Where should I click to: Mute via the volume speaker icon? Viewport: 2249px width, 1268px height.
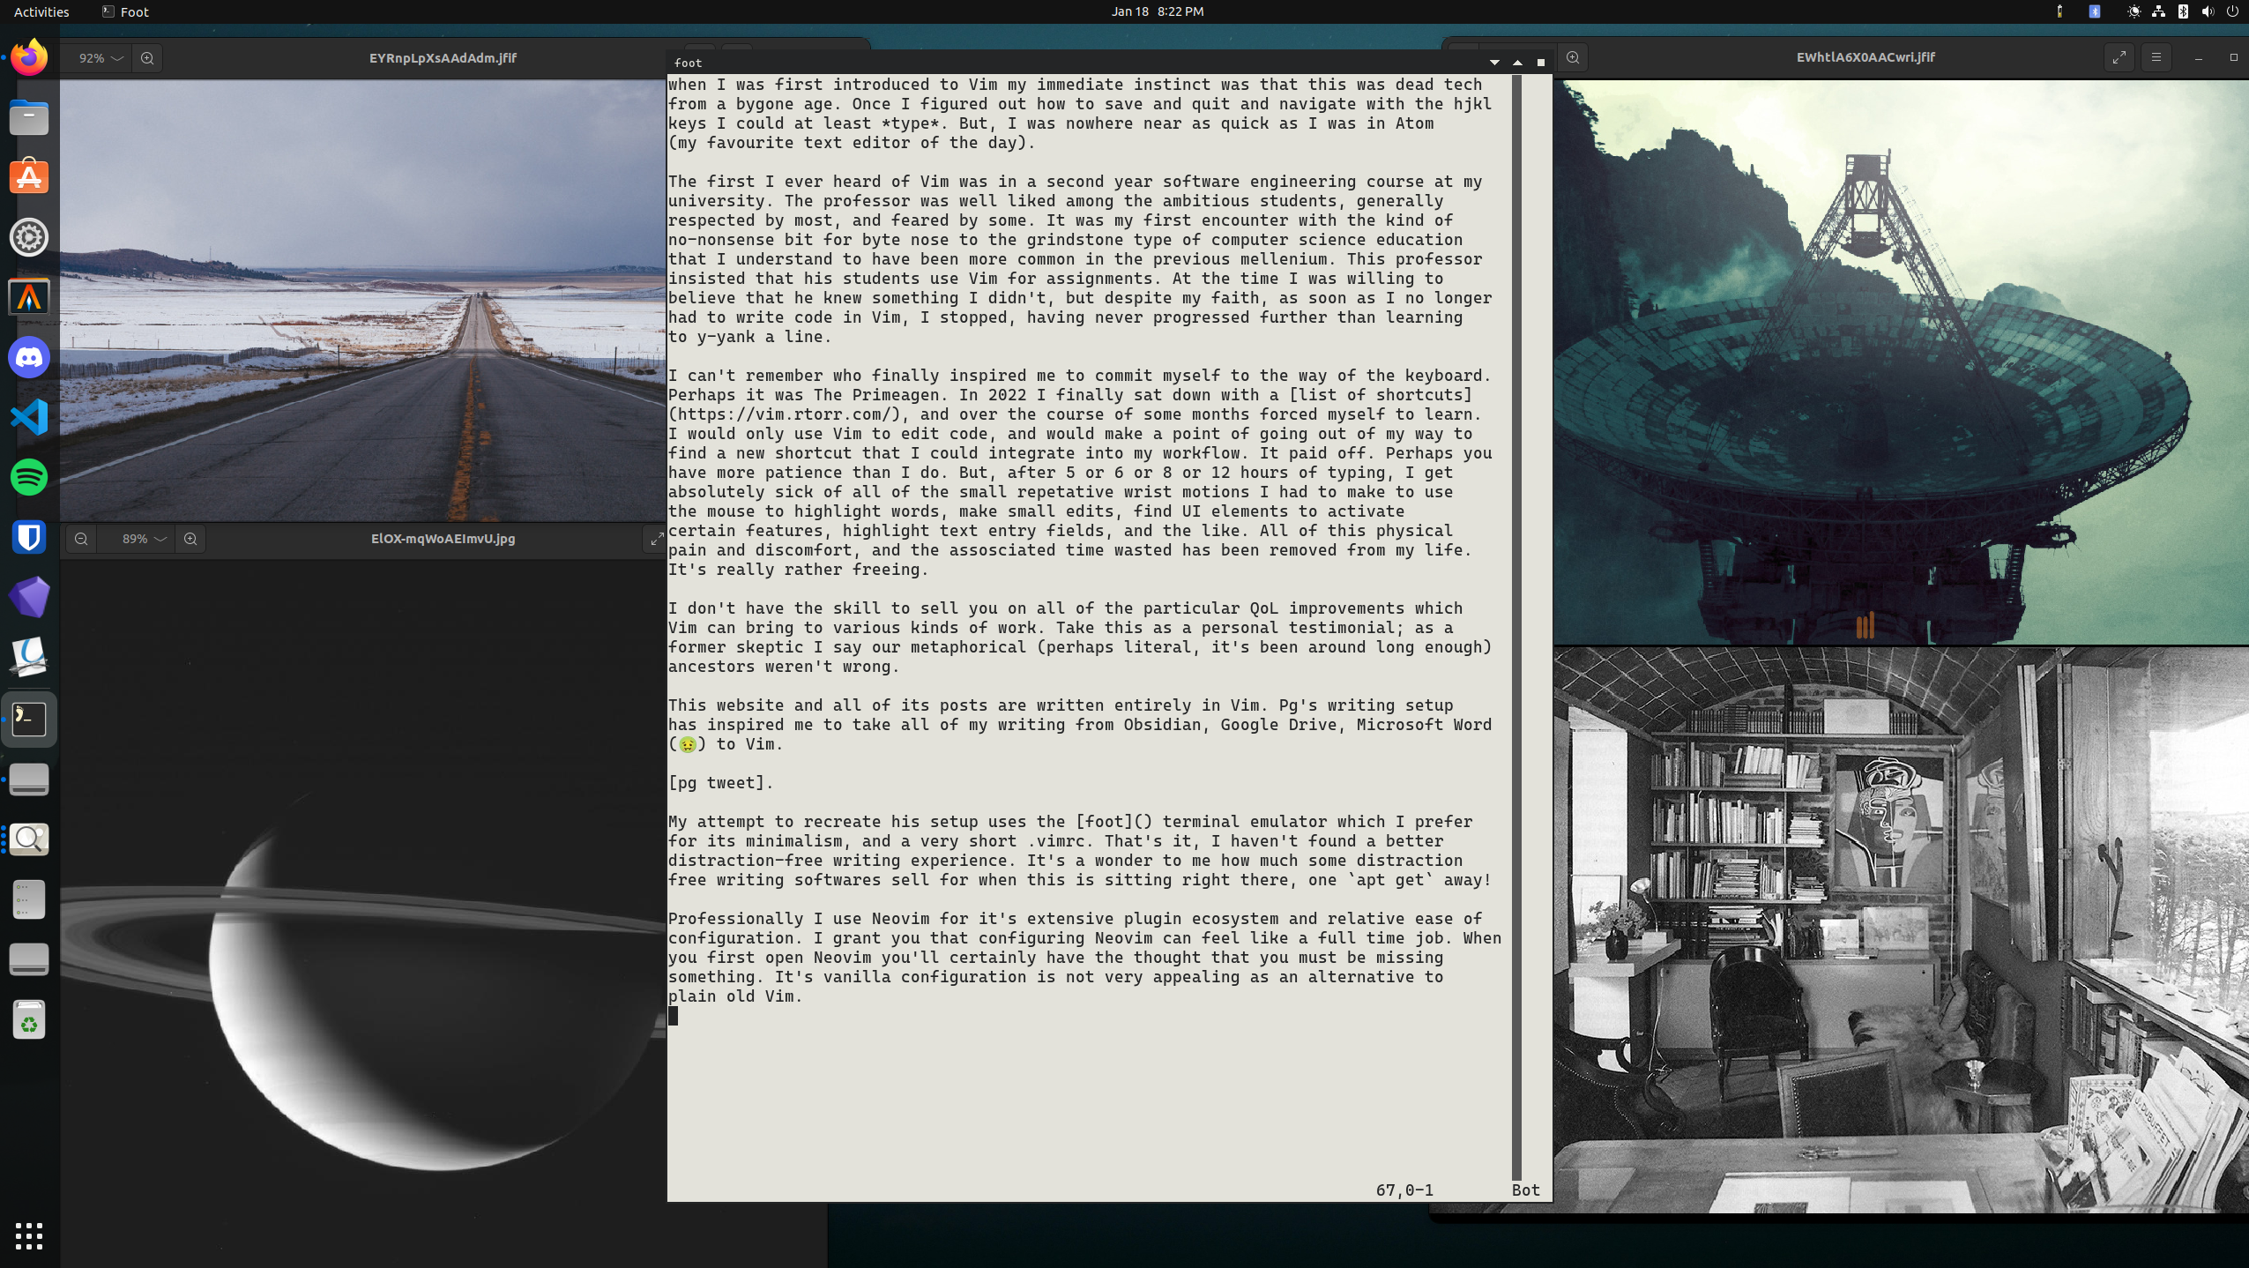(2208, 11)
